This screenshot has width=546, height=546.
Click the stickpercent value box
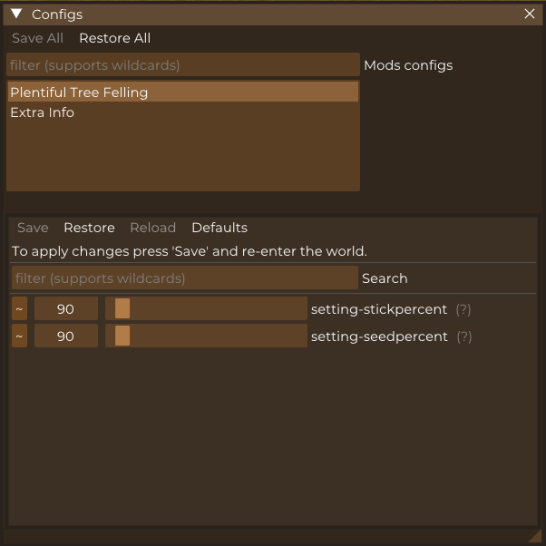tap(66, 308)
